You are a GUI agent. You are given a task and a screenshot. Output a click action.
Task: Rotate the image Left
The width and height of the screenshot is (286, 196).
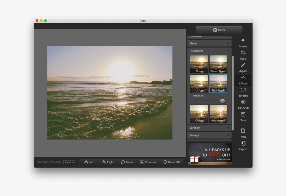pos(89,162)
